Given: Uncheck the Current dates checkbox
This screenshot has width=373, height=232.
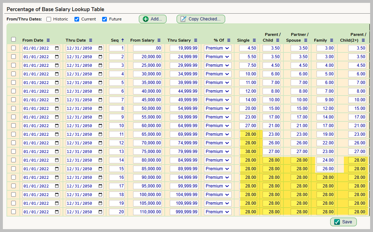Looking at the screenshot, I should click(77, 19).
